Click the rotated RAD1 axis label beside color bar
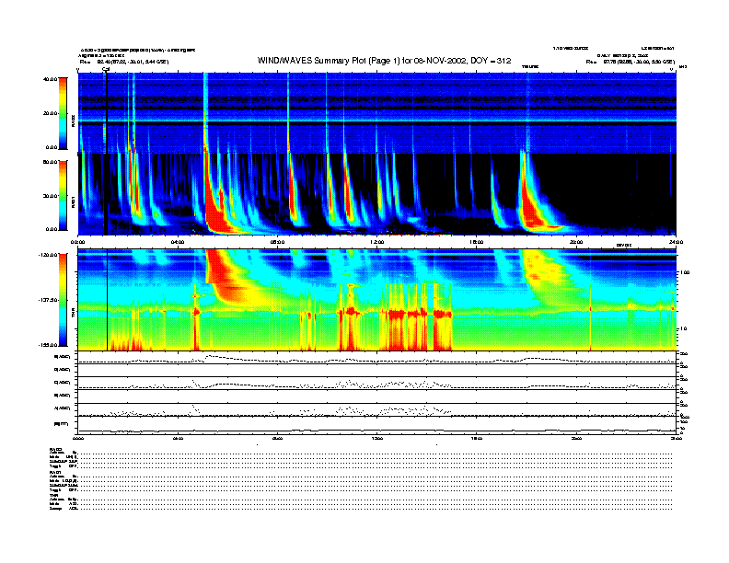 tap(74, 201)
